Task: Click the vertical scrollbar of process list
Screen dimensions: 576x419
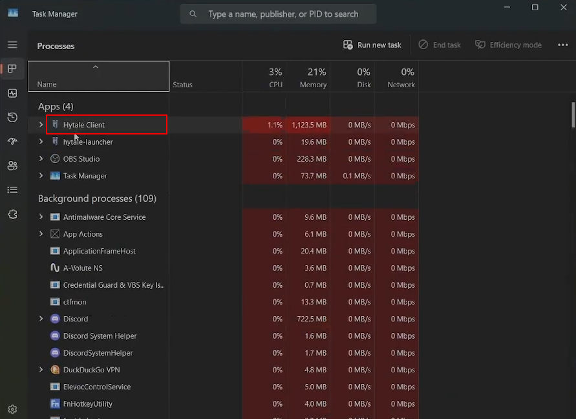Action: [x=573, y=115]
